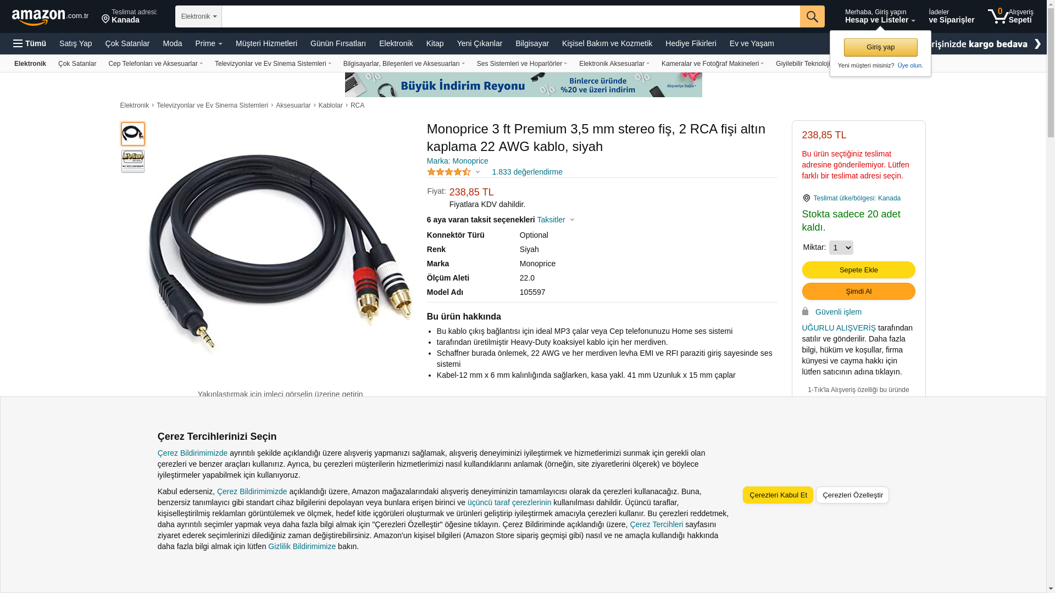Open the 1.833 değerlendirme reviews link
Image resolution: width=1055 pixels, height=593 pixels.
[527, 172]
